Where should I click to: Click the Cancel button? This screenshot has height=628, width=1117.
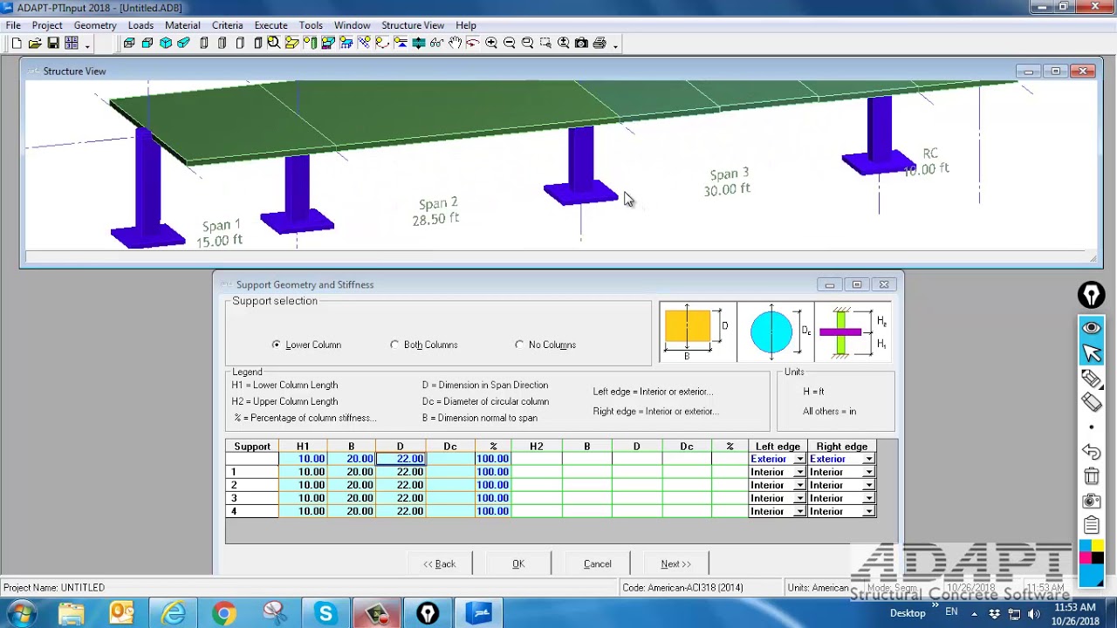pos(598,564)
